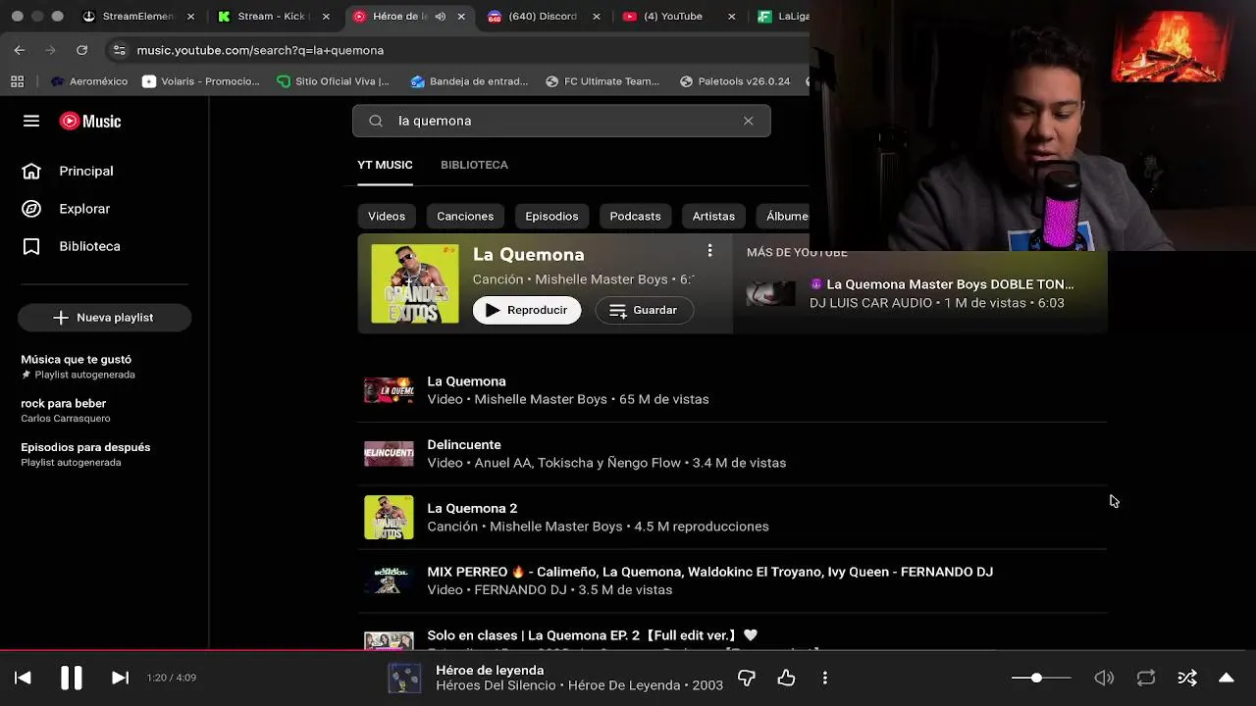Viewport: 1256px width, 706px height.
Task: Click La Quemona 2 cover thumbnail
Action: point(389,517)
